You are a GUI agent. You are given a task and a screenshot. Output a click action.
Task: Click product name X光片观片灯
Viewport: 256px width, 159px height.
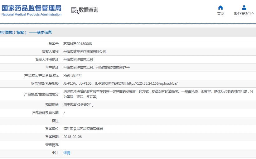tap(72, 76)
